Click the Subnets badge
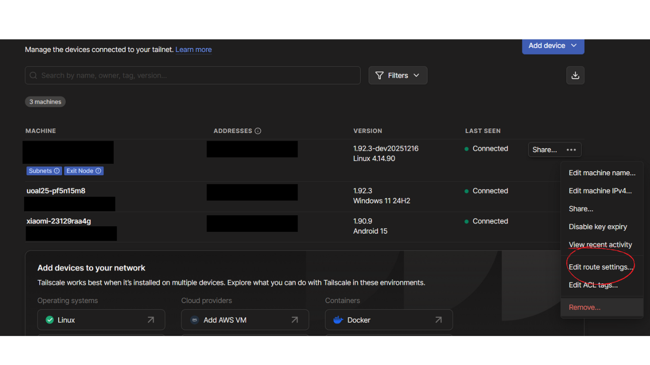650x365 pixels. 44,171
